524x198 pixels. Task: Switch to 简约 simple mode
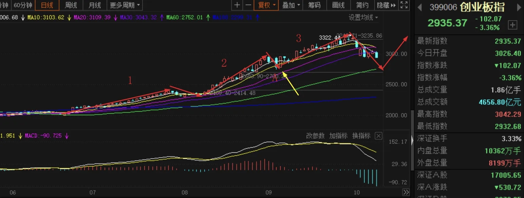tap(362, 5)
